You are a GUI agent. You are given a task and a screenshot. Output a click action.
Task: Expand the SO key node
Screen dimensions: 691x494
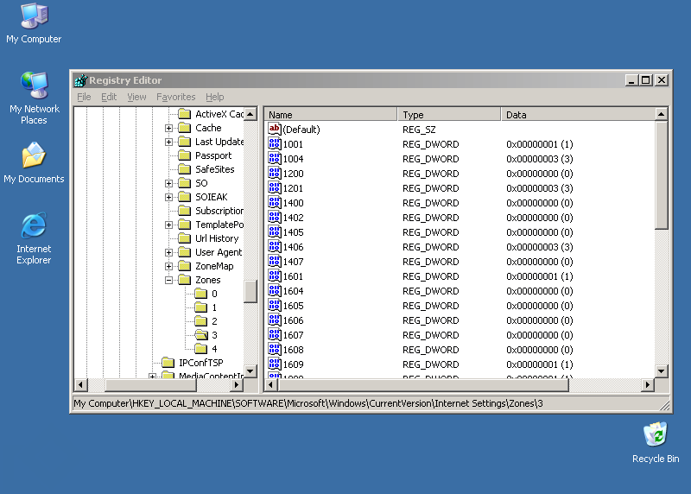(x=168, y=183)
